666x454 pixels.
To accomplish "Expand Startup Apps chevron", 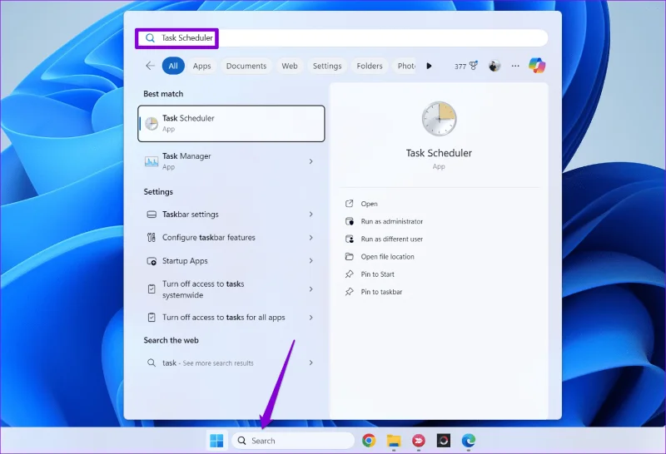I will pos(311,260).
